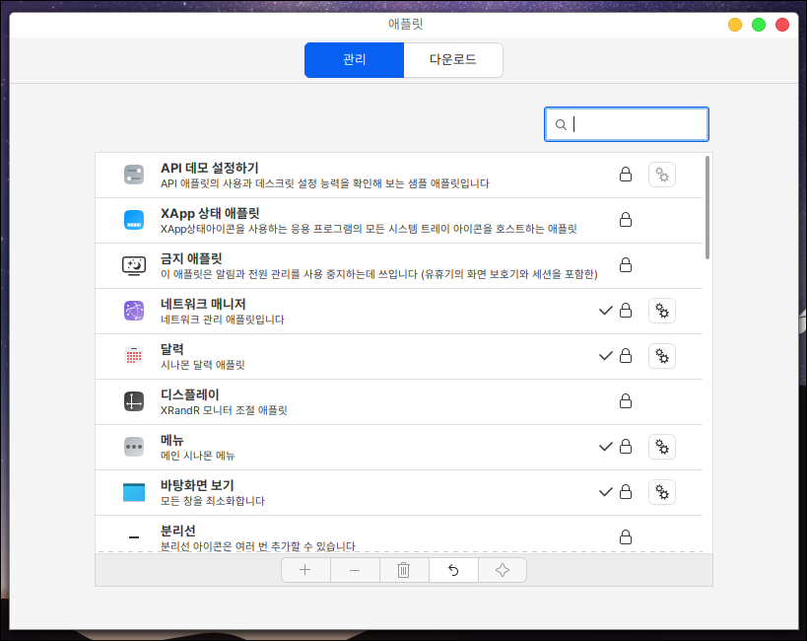807x641 pixels.
Task: Click the plus add applet button
Action: pyautogui.click(x=305, y=570)
